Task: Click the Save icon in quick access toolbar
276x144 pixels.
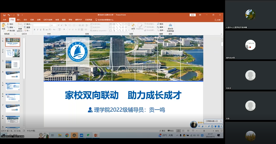Action: (x=5, y=15)
